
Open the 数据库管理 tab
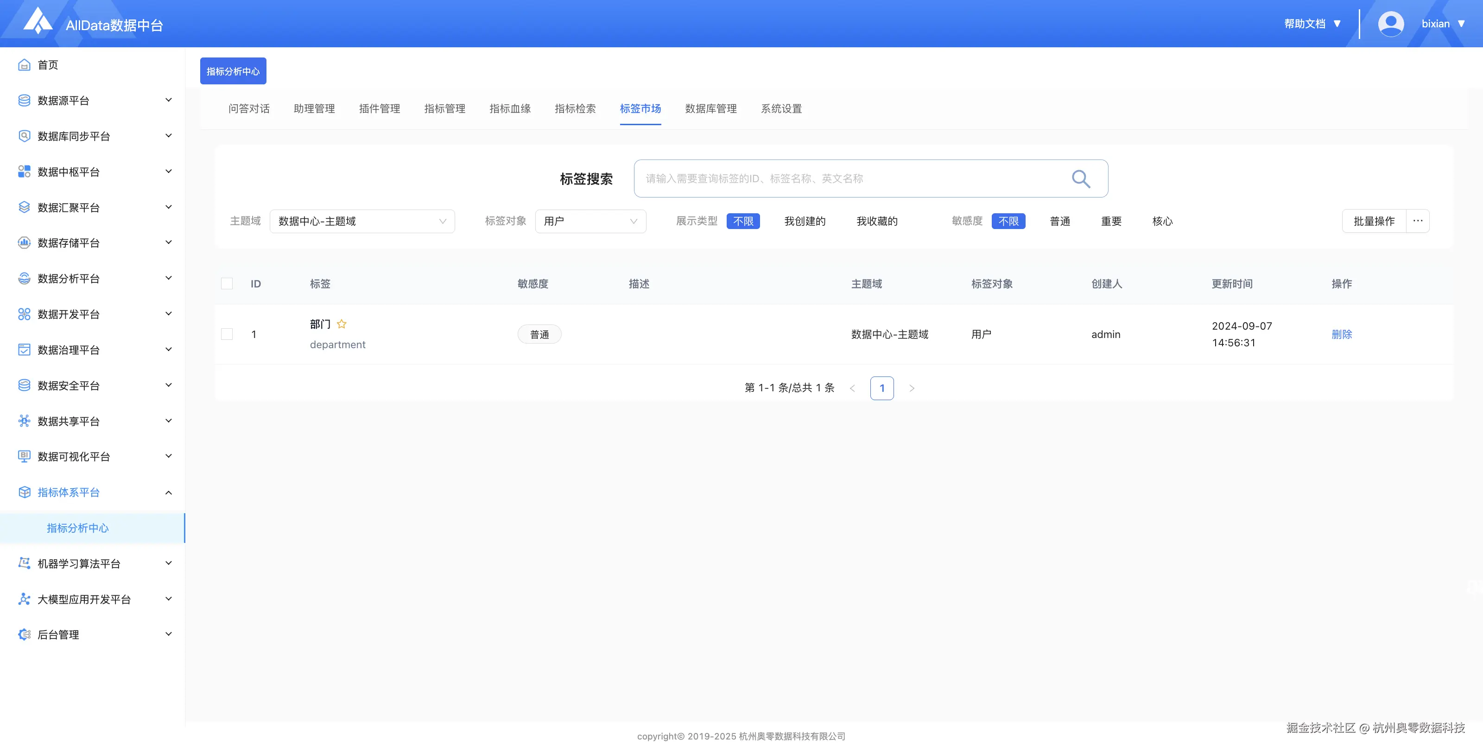pos(710,109)
